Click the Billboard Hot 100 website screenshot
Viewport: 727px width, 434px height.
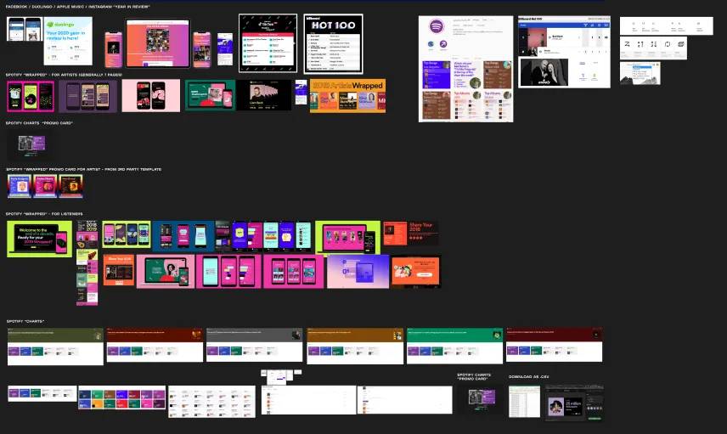coord(564,52)
